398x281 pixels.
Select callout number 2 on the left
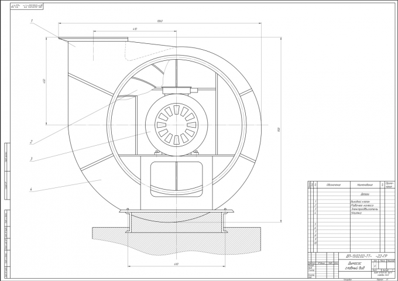[x=31, y=142]
